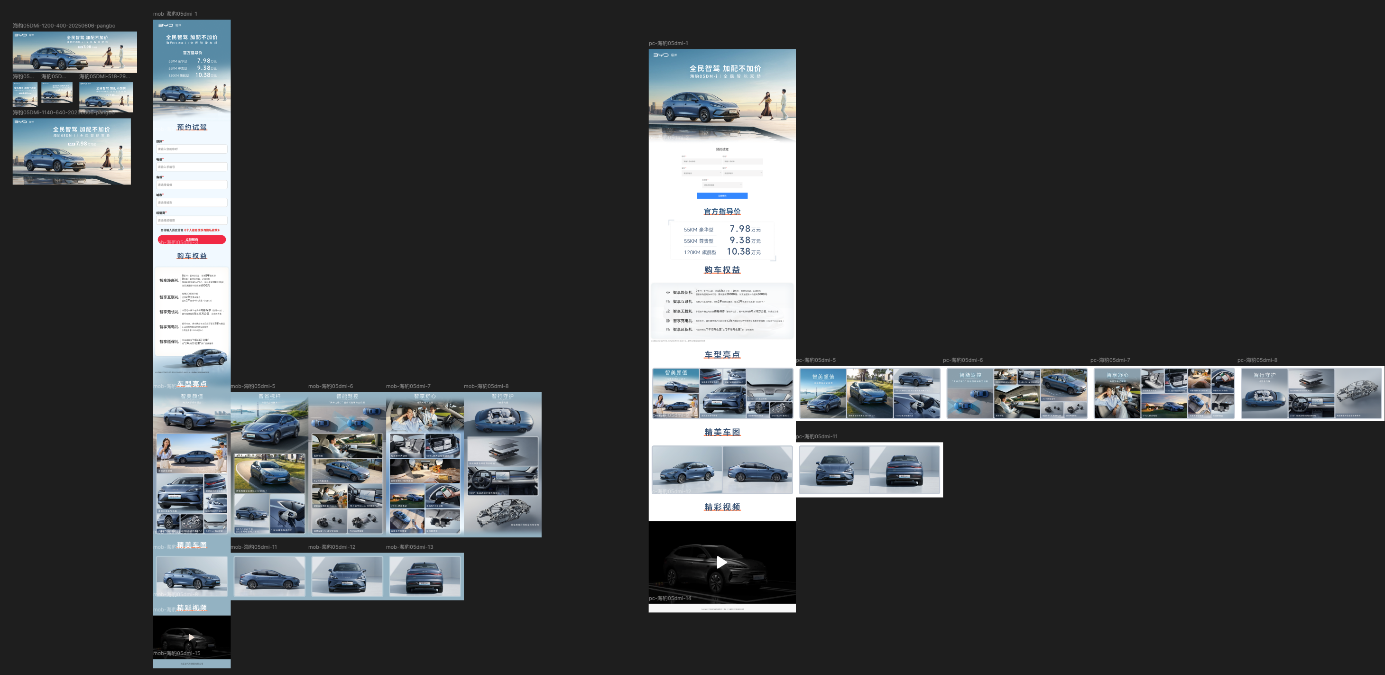Viewport: 1385px width, 675px height.
Task: Click the mobile video play icon
Action: tap(192, 638)
